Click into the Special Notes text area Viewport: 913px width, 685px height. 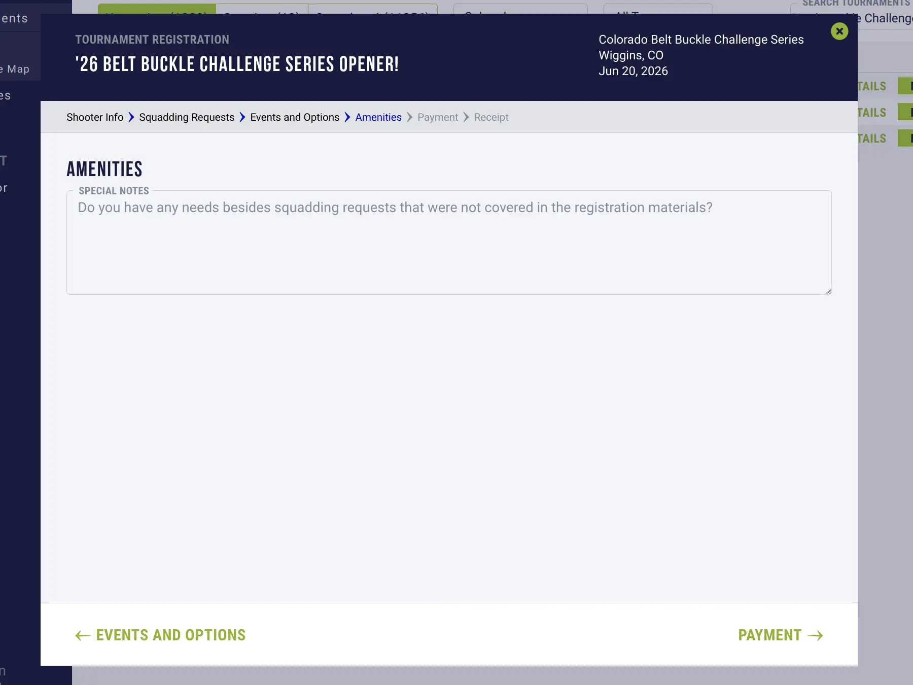tap(449, 243)
